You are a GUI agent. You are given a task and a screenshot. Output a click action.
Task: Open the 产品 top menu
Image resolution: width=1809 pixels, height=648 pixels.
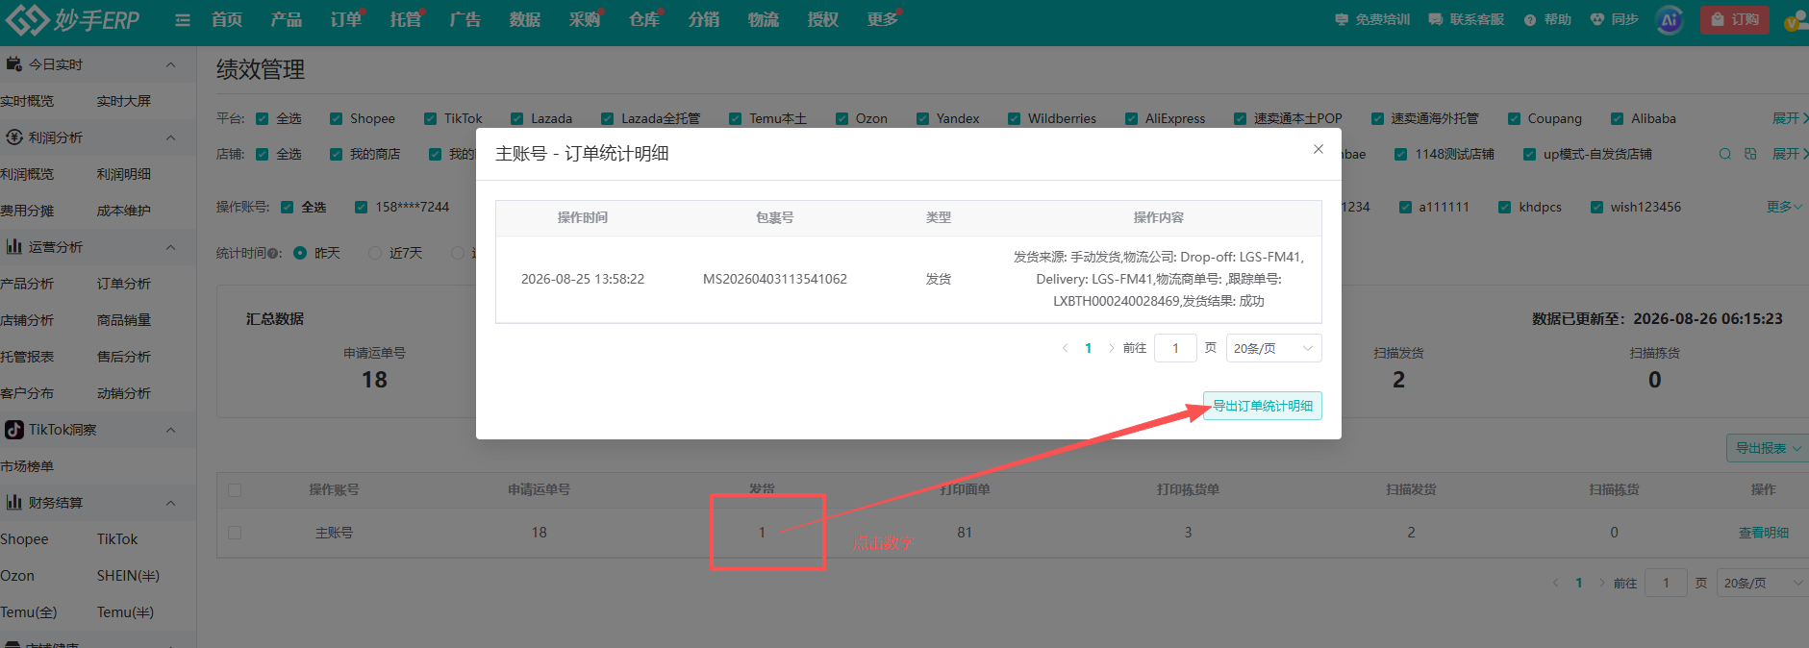point(287,19)
